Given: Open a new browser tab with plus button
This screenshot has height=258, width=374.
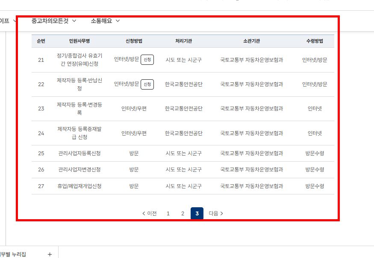Looking at the screenshot, I should (x=49, y=254).
